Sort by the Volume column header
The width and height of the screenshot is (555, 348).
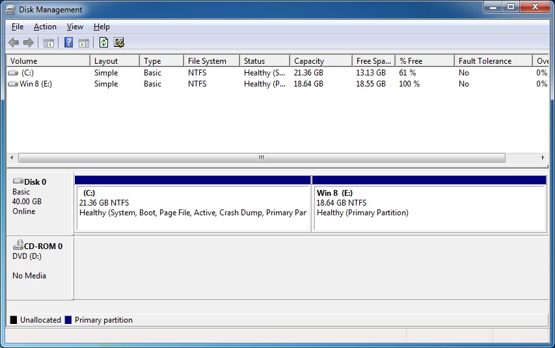click(x=48, y=61)
